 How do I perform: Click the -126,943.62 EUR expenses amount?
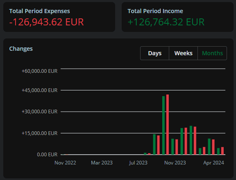[x=46, y=22]
